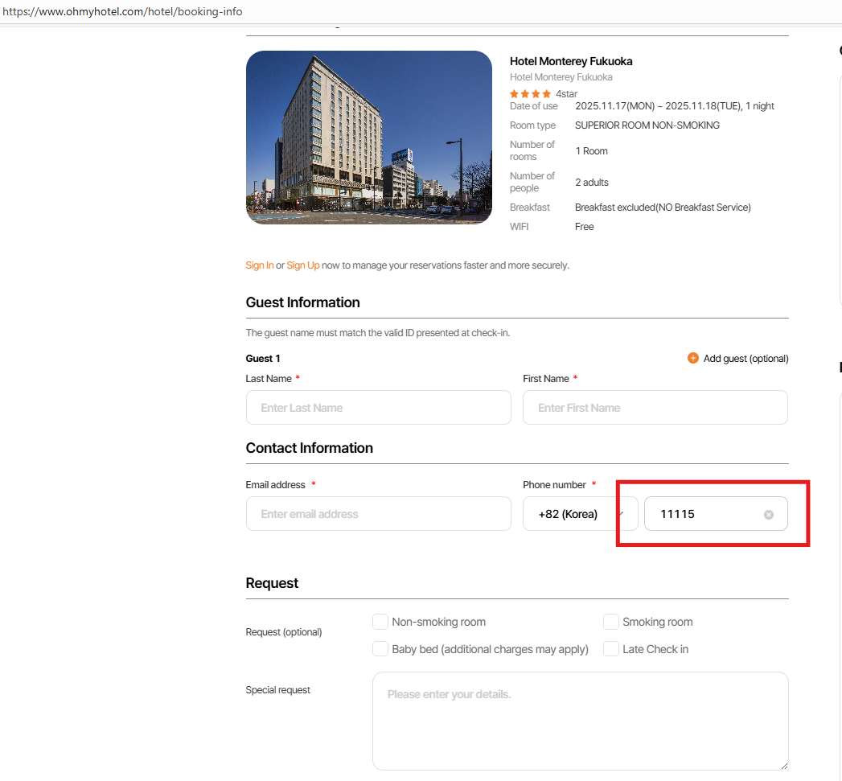Image resolution: width=842 pixels, height=781 pixels.
Task: Open the +82 (Korea) country code dropdown
Action: (x=580, y=514)
